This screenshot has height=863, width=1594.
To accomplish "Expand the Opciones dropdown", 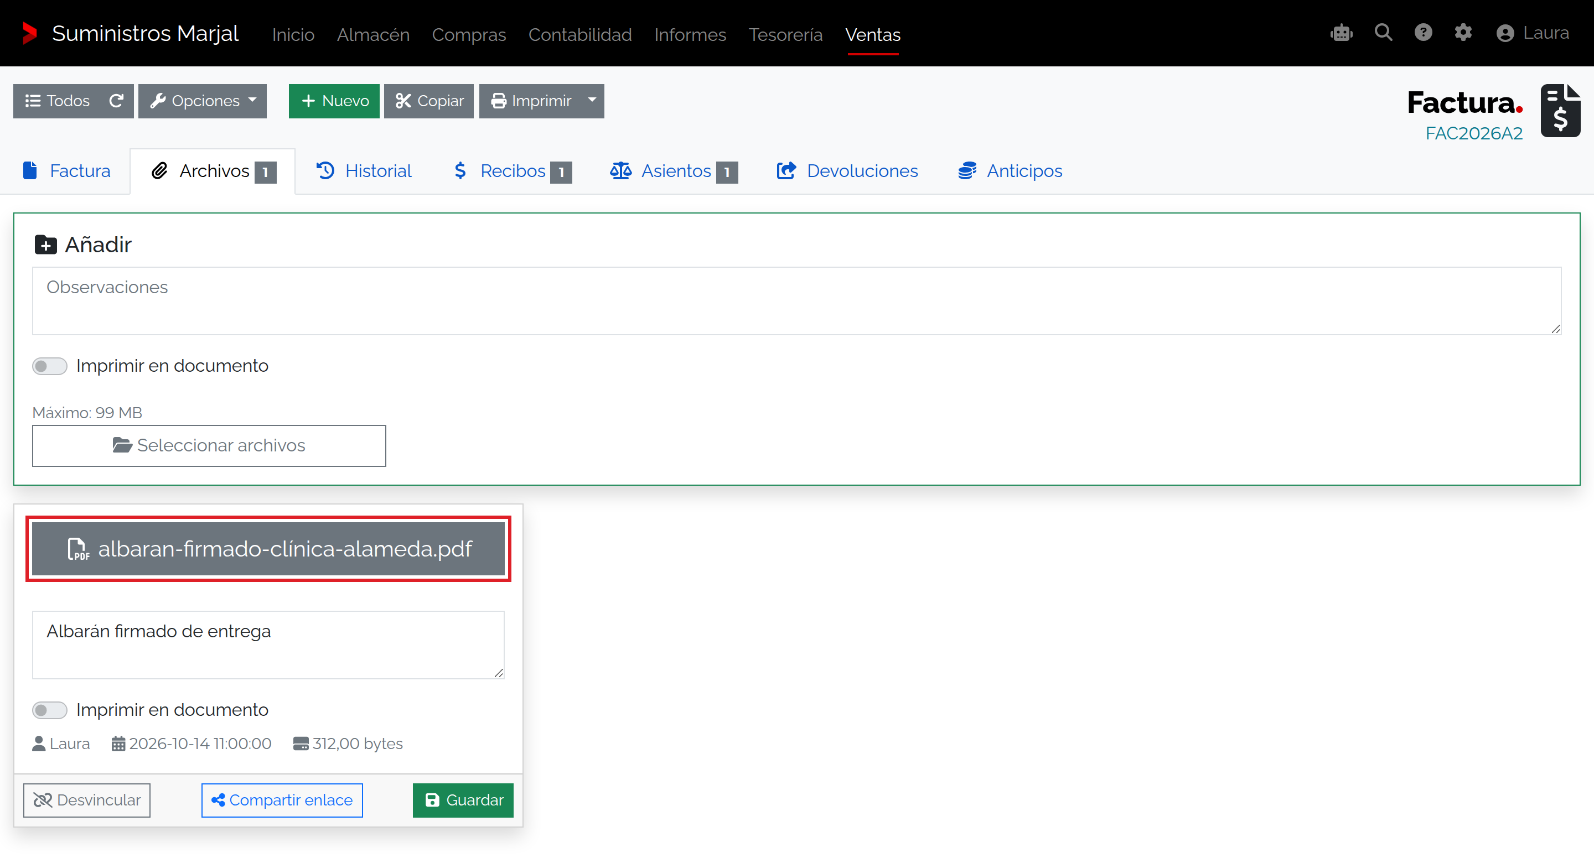I will coord(203,101).
